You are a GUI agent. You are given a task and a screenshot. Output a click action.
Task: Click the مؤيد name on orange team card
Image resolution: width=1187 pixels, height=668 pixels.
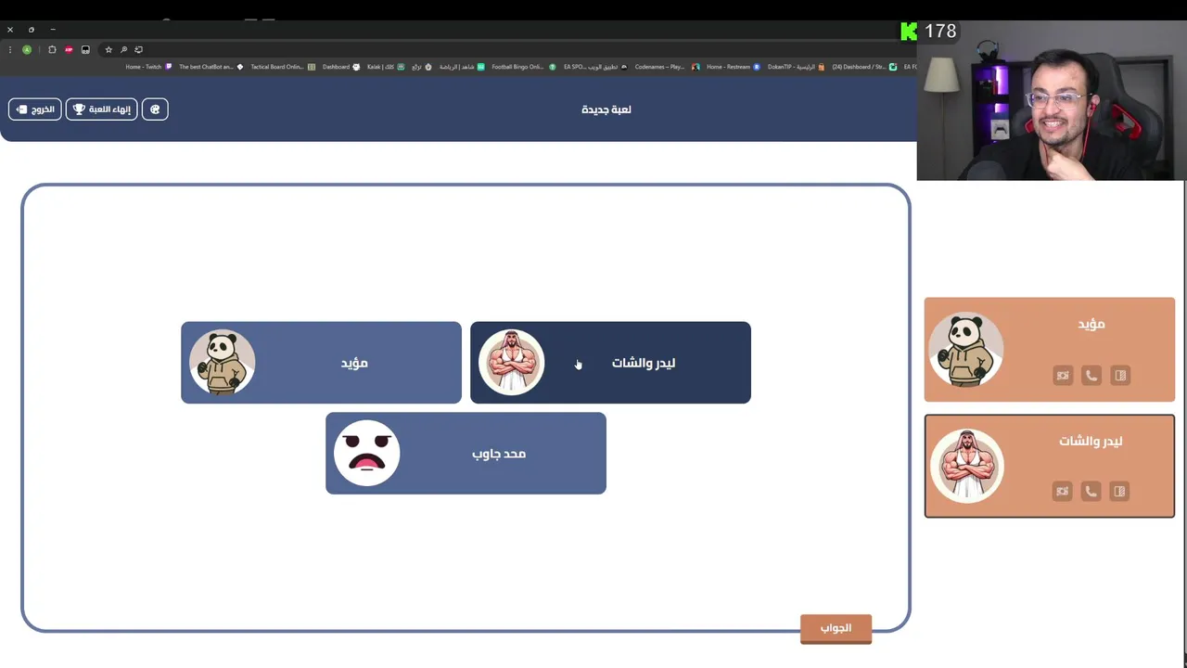pos(1091,324)
